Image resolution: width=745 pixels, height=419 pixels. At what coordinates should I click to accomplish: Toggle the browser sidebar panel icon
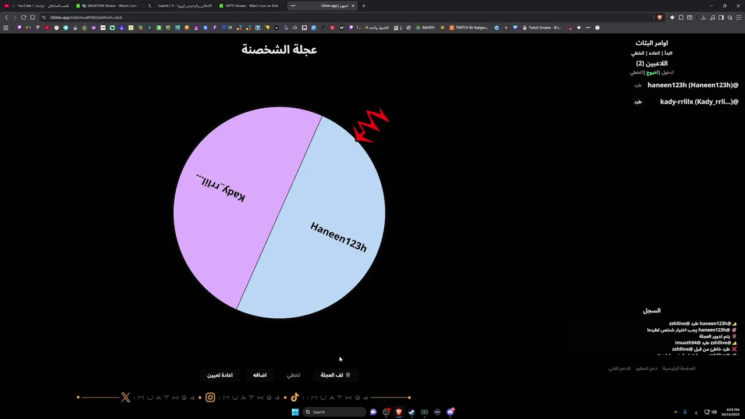pos(721,17)
